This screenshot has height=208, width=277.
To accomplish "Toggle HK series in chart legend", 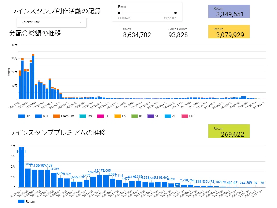I will [x=188, y=116].
